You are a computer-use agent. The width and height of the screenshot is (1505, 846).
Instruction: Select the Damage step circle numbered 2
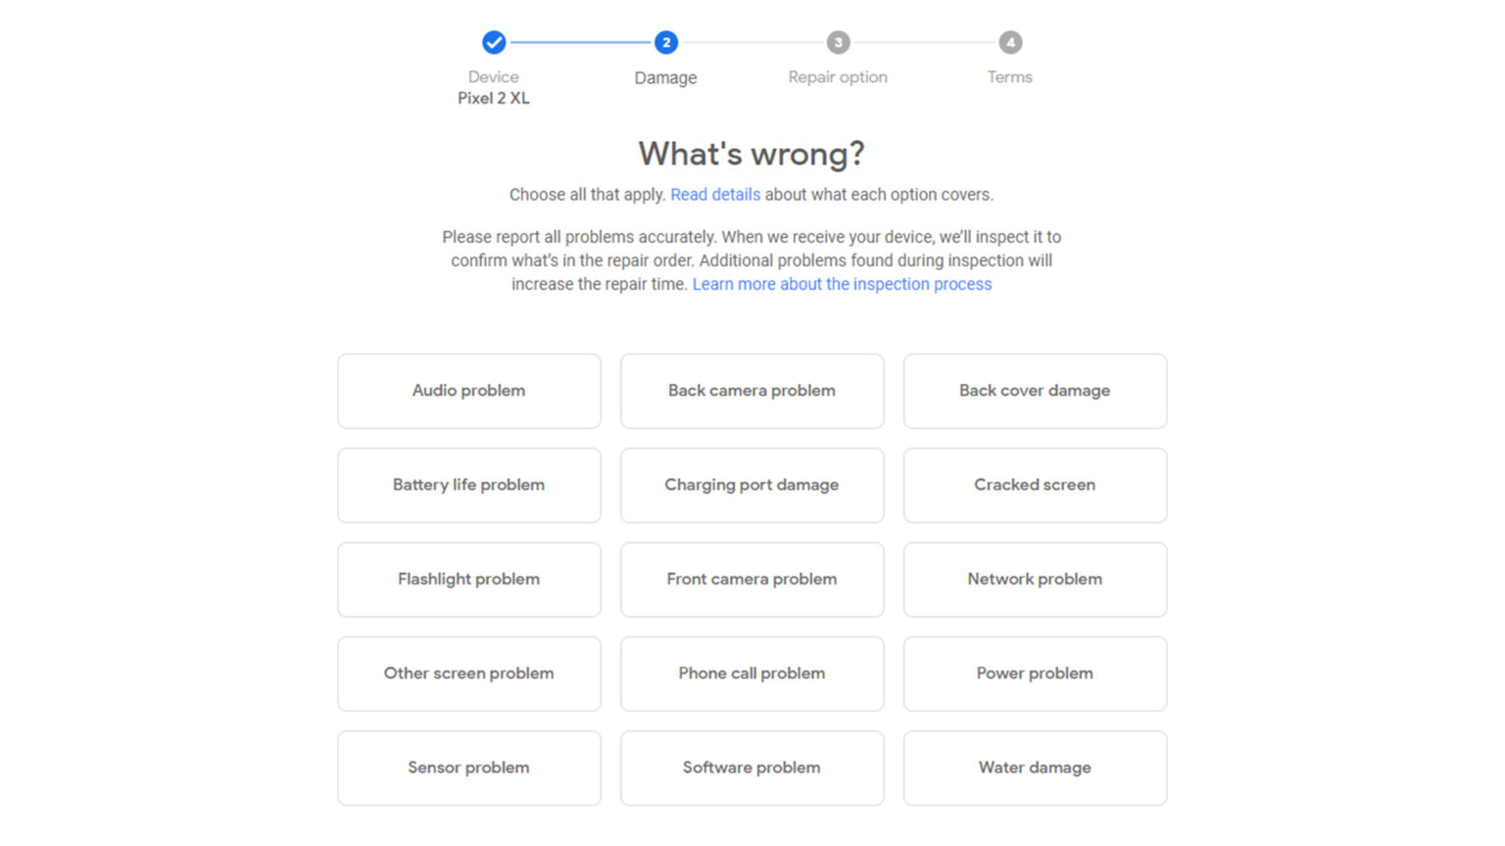pyautogui.click(x=665, y=43)
